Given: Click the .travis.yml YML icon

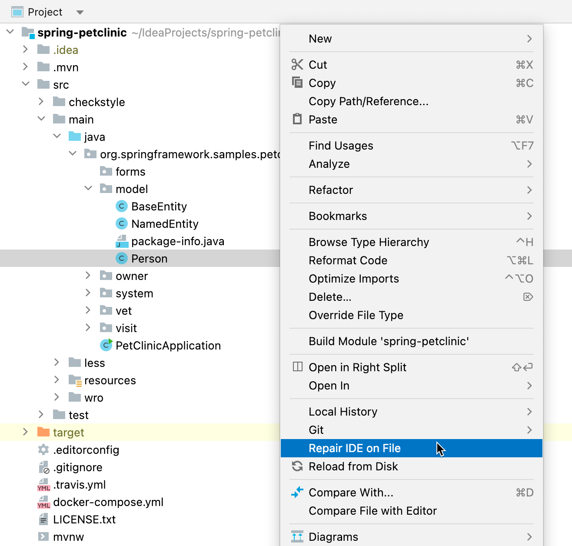Looking at the screenshot, I should 43,485.
